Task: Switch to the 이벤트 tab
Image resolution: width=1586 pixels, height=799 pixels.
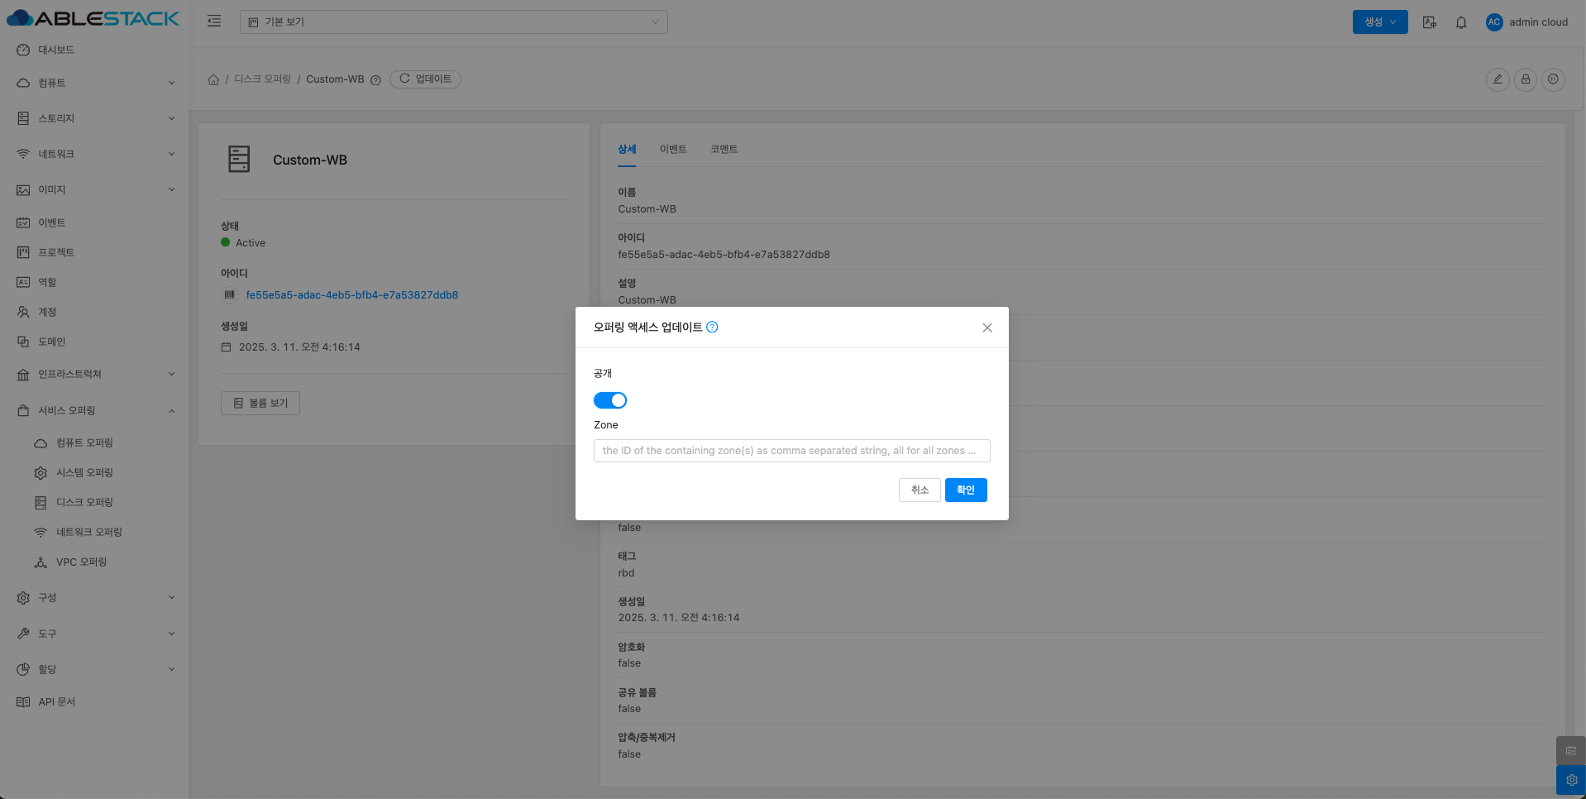Action: (673, 149)
